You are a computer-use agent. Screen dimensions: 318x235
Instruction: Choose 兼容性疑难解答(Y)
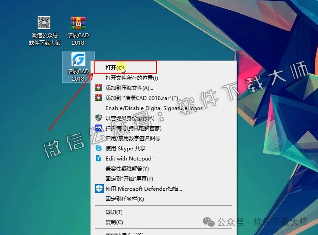163,168
